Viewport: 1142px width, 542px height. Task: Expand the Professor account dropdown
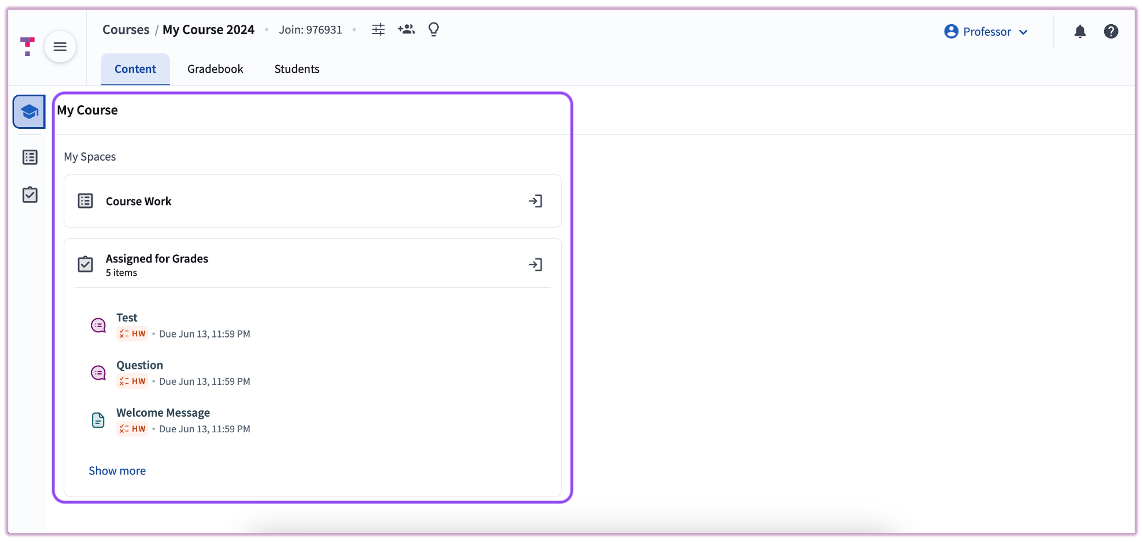986,31
